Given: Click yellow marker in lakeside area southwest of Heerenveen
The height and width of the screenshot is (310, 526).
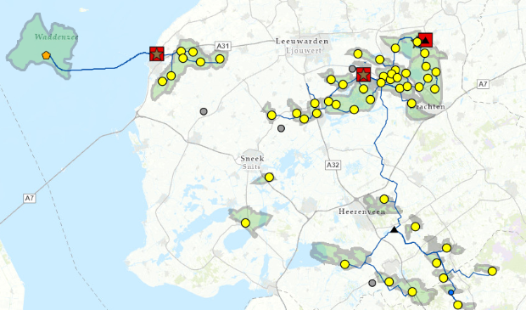Looking at the screenshot, I should [344, 264].
